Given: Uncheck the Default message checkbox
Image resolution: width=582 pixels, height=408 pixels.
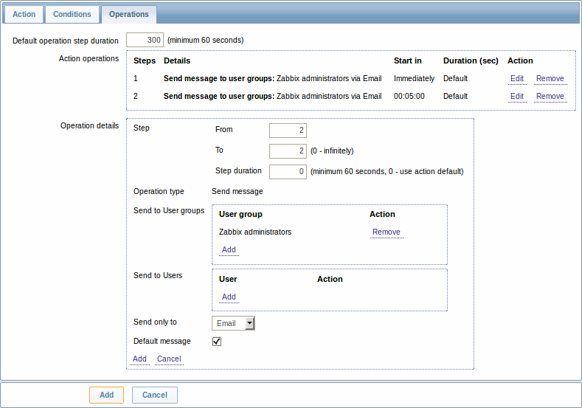Looking at the screenshot, I should pos(217,342).
